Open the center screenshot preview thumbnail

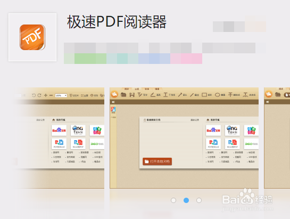click(184, 138)
